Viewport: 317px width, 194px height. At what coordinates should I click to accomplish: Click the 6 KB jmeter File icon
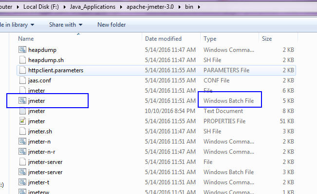click(x=22, y=90)
